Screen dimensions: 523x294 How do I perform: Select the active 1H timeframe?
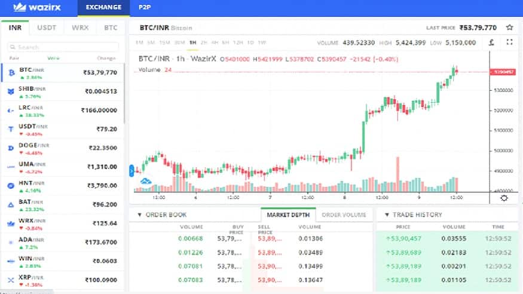(192, 42)
